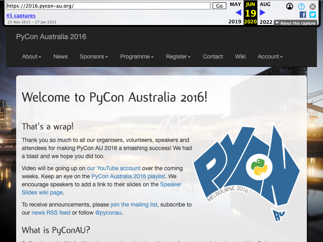Click the highlighted JUN 19 2020 capture date
323x242 pixels.
coord(250,13)
